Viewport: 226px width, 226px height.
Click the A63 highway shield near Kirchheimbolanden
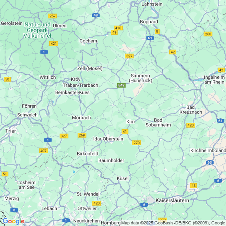(210, 162)
